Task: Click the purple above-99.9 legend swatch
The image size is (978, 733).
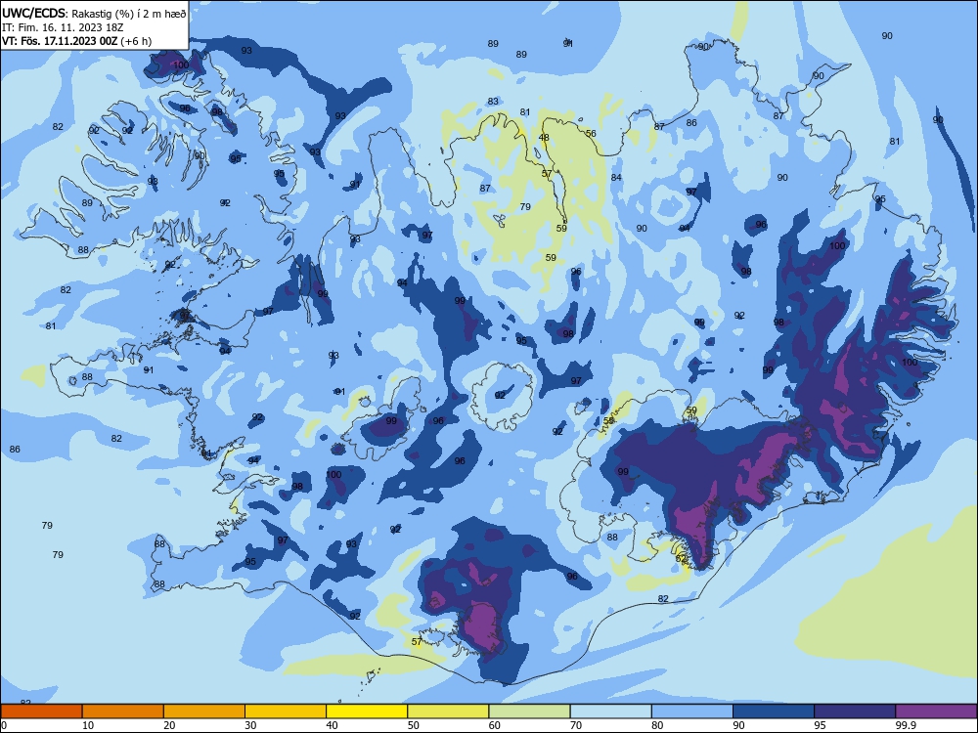Action: [x=936, y=711]
